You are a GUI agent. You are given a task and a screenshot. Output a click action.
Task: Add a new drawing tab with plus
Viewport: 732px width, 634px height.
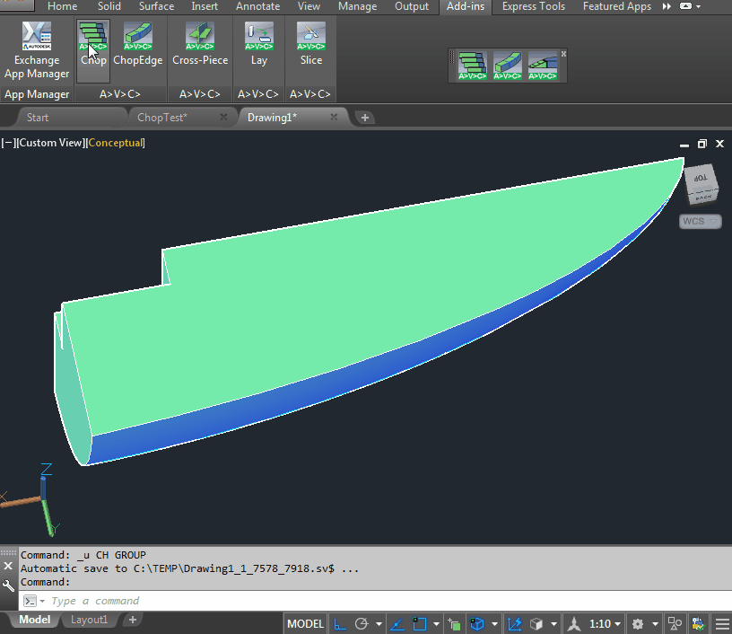364,118
